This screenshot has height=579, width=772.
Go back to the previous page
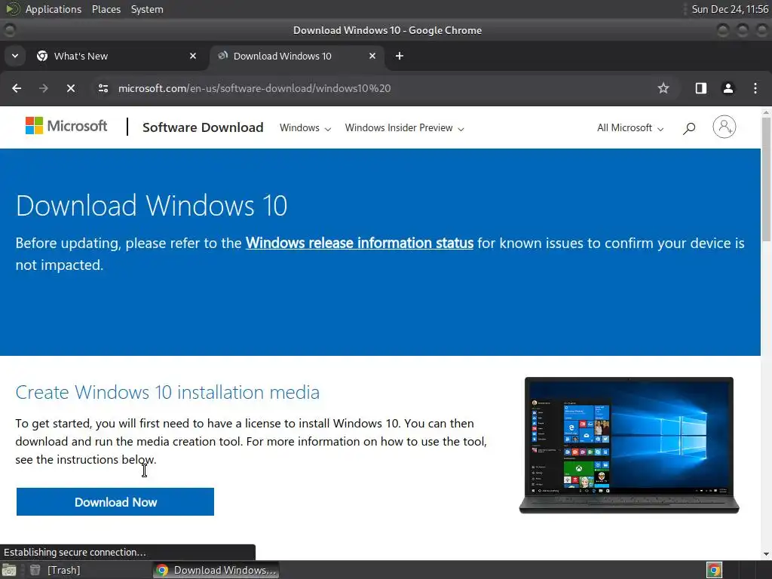(x=17, y=88)
